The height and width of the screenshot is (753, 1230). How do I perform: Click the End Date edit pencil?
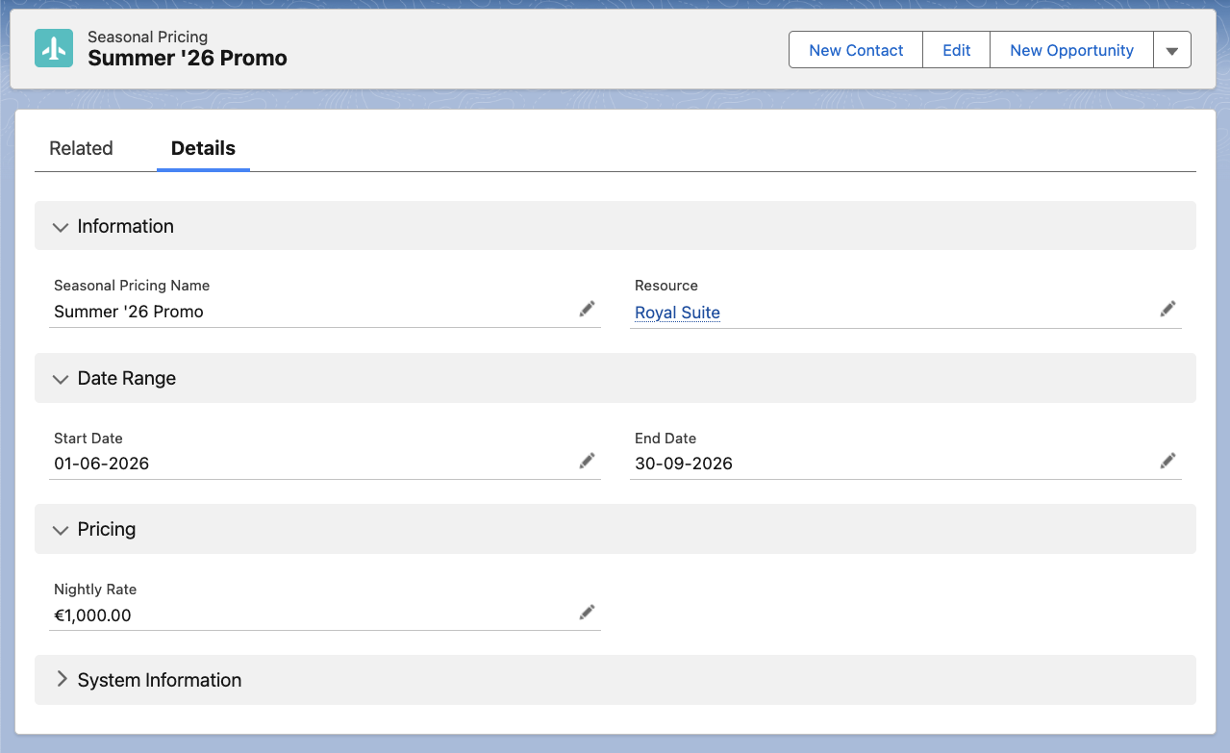pos(1167,461)
